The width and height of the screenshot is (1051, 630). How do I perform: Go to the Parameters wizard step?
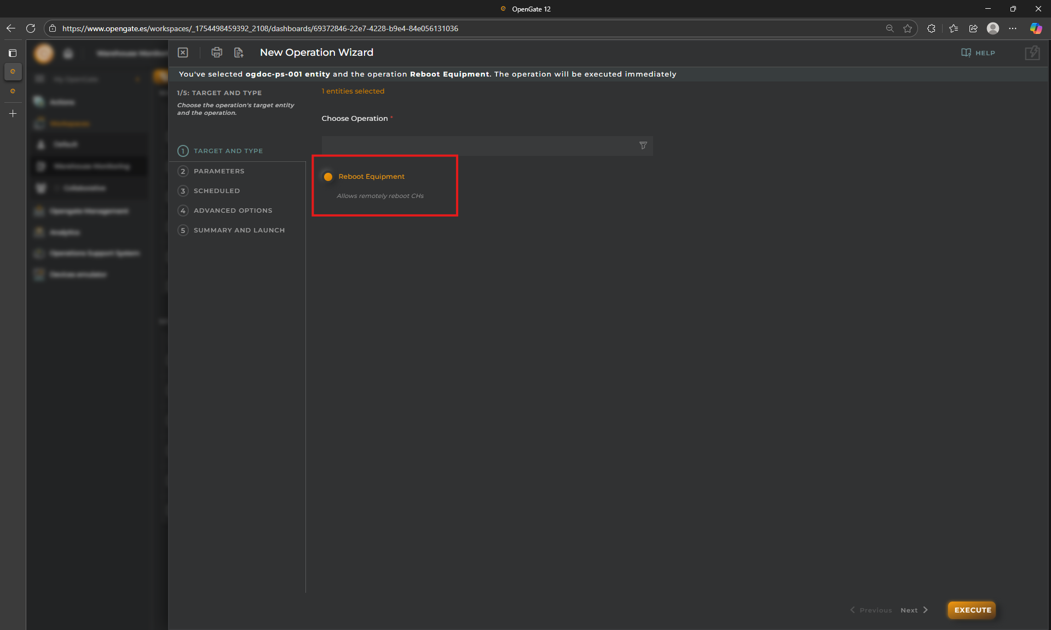click(219, 171)
